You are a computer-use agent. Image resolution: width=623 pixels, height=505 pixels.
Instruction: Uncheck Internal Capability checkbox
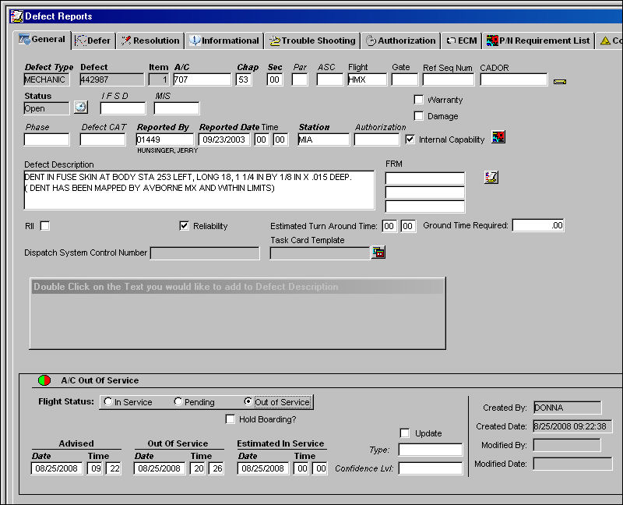point(410,139)
